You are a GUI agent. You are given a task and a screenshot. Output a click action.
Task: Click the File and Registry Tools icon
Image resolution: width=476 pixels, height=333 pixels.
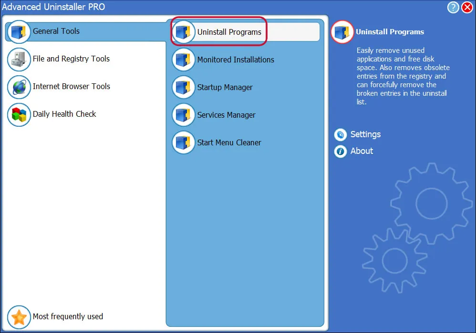click(x=19, y=60)
